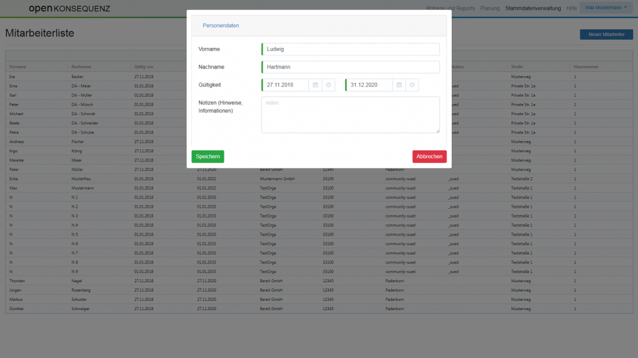Cancel the dialog with Abbrechen
This screenshot has width=638, height=358.
(429, 157)
